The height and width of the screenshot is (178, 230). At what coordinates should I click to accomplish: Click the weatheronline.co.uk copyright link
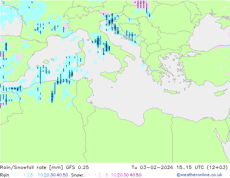(x=200, y=175)
